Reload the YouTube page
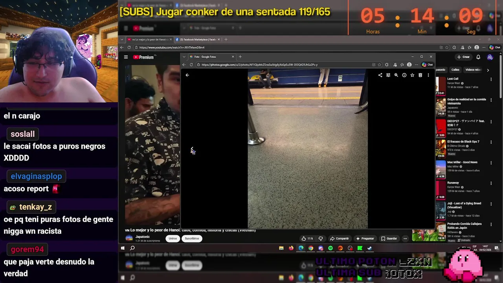503x283 pixels. click(129, 48)
